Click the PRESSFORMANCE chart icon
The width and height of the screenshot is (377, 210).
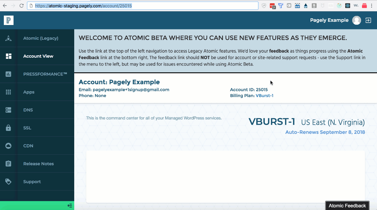tap(9, 74)
